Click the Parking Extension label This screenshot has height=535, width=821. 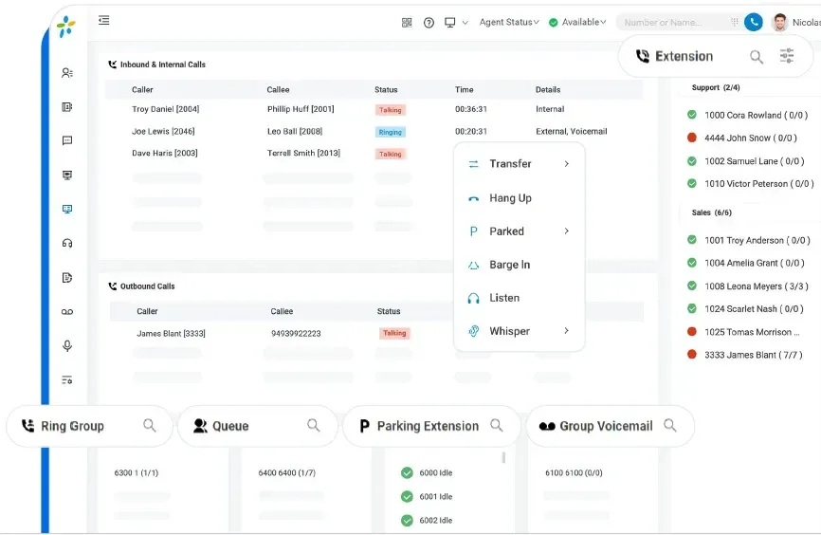coord(428,426)
